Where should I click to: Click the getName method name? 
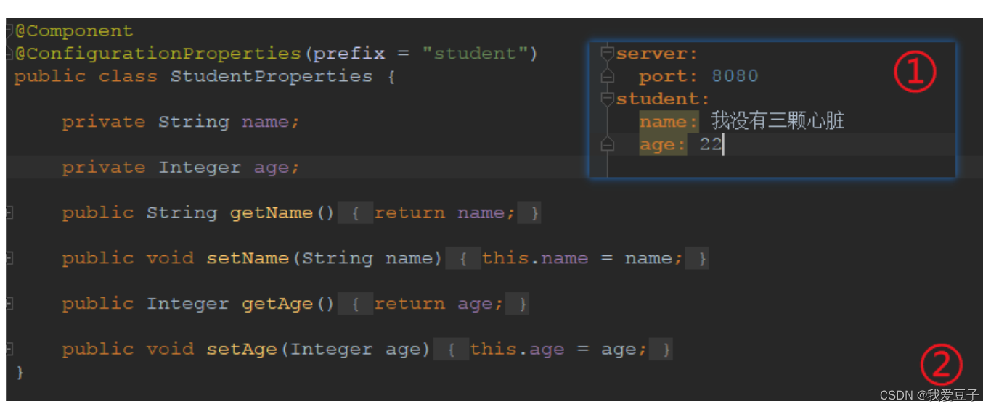pyautogui.click(x=272, y=213)
